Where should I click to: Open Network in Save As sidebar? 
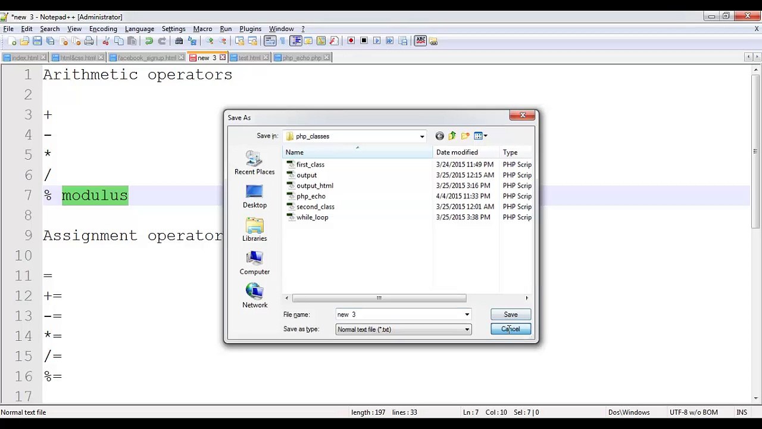[x=254, y=297]
